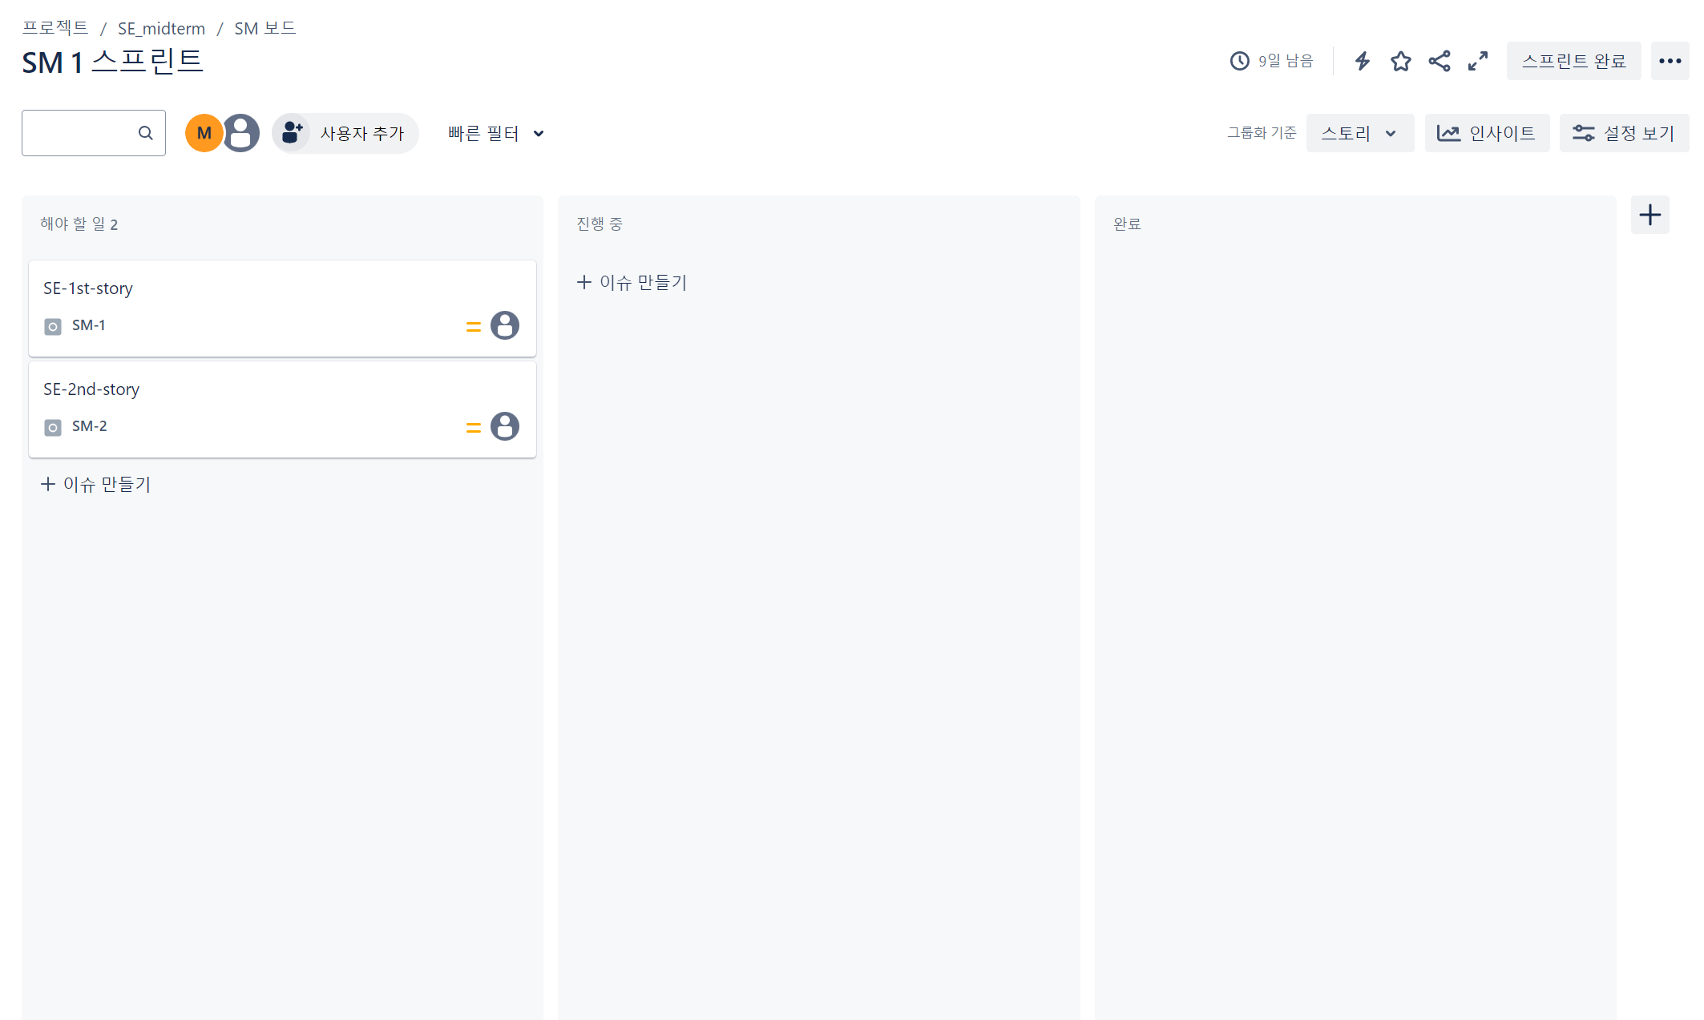Click the 그룹화 기준 label
Viewport: 1704px width, 1020px height.
tap(1261, 133)
